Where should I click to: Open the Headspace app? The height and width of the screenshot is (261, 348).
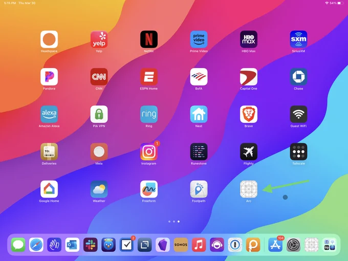click(49, 39)
